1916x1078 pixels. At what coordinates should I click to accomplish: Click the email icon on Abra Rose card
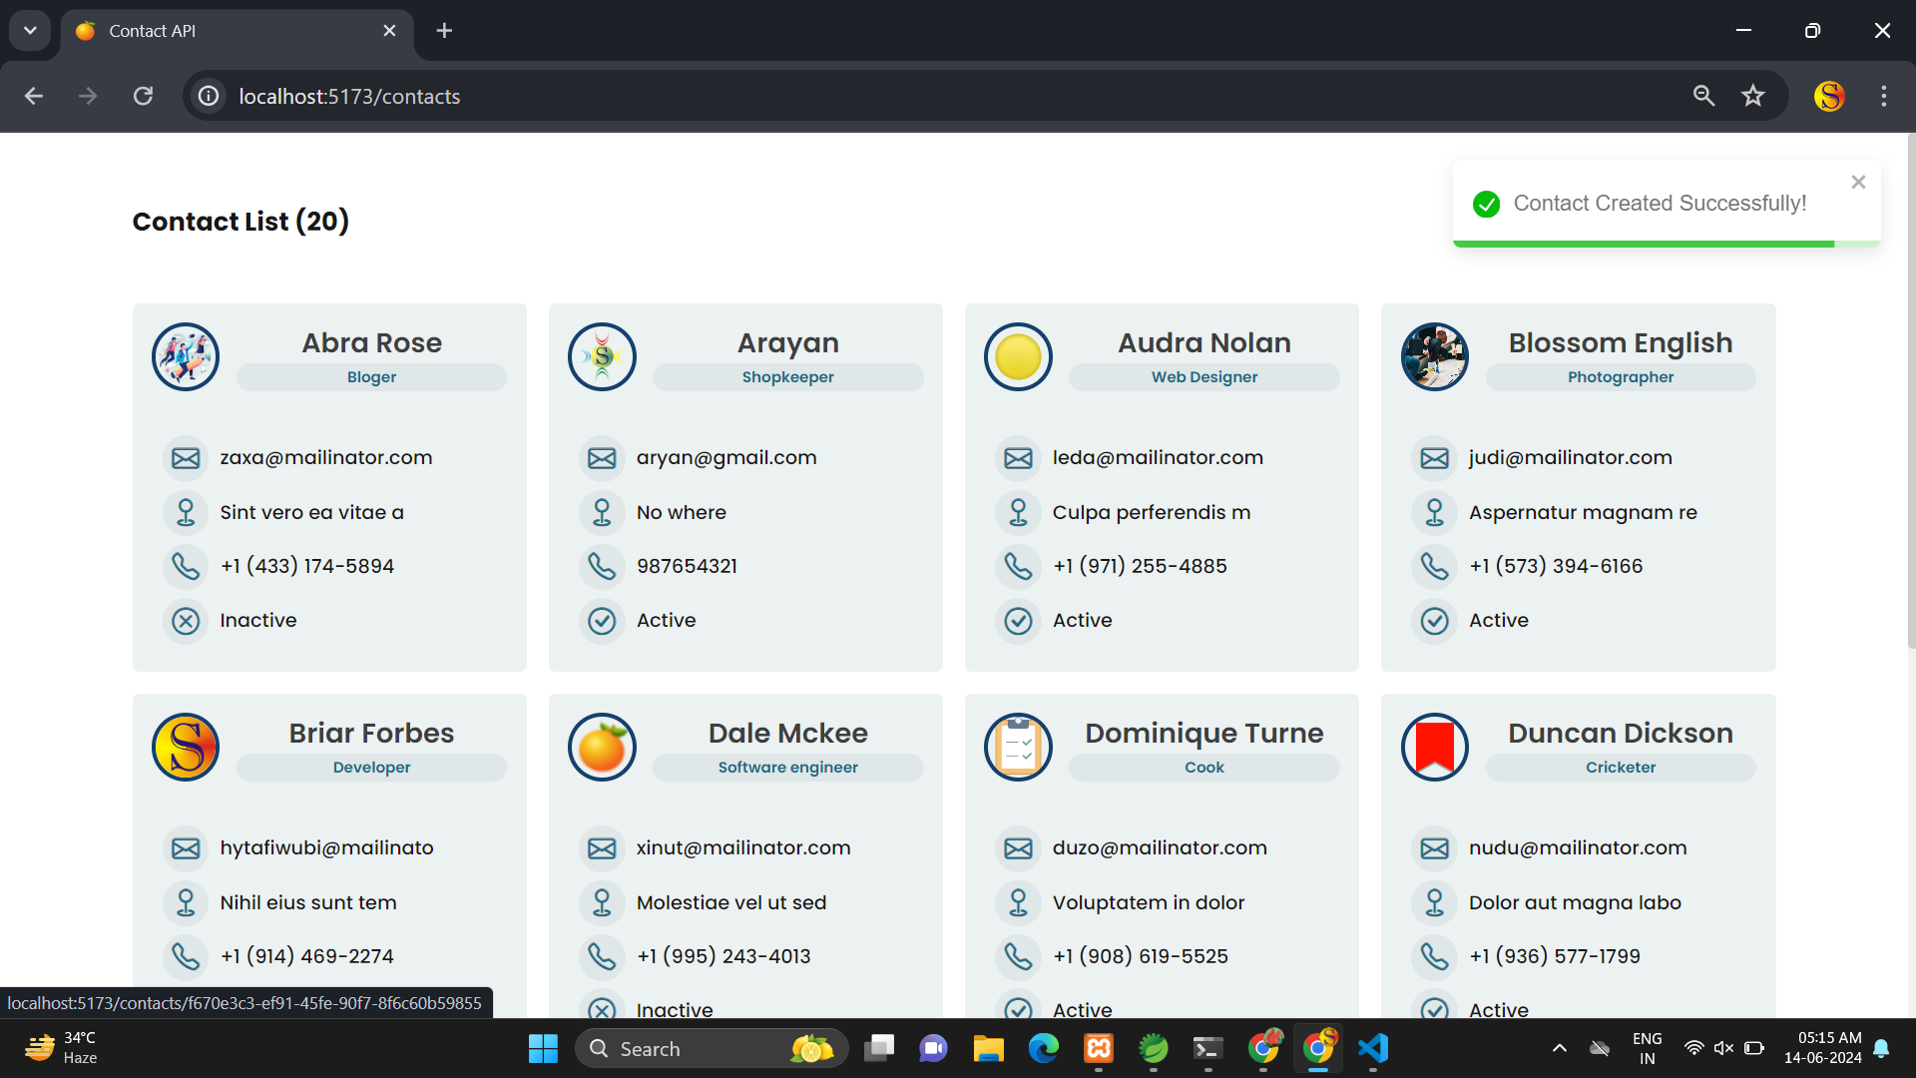[x=186, y=458]
